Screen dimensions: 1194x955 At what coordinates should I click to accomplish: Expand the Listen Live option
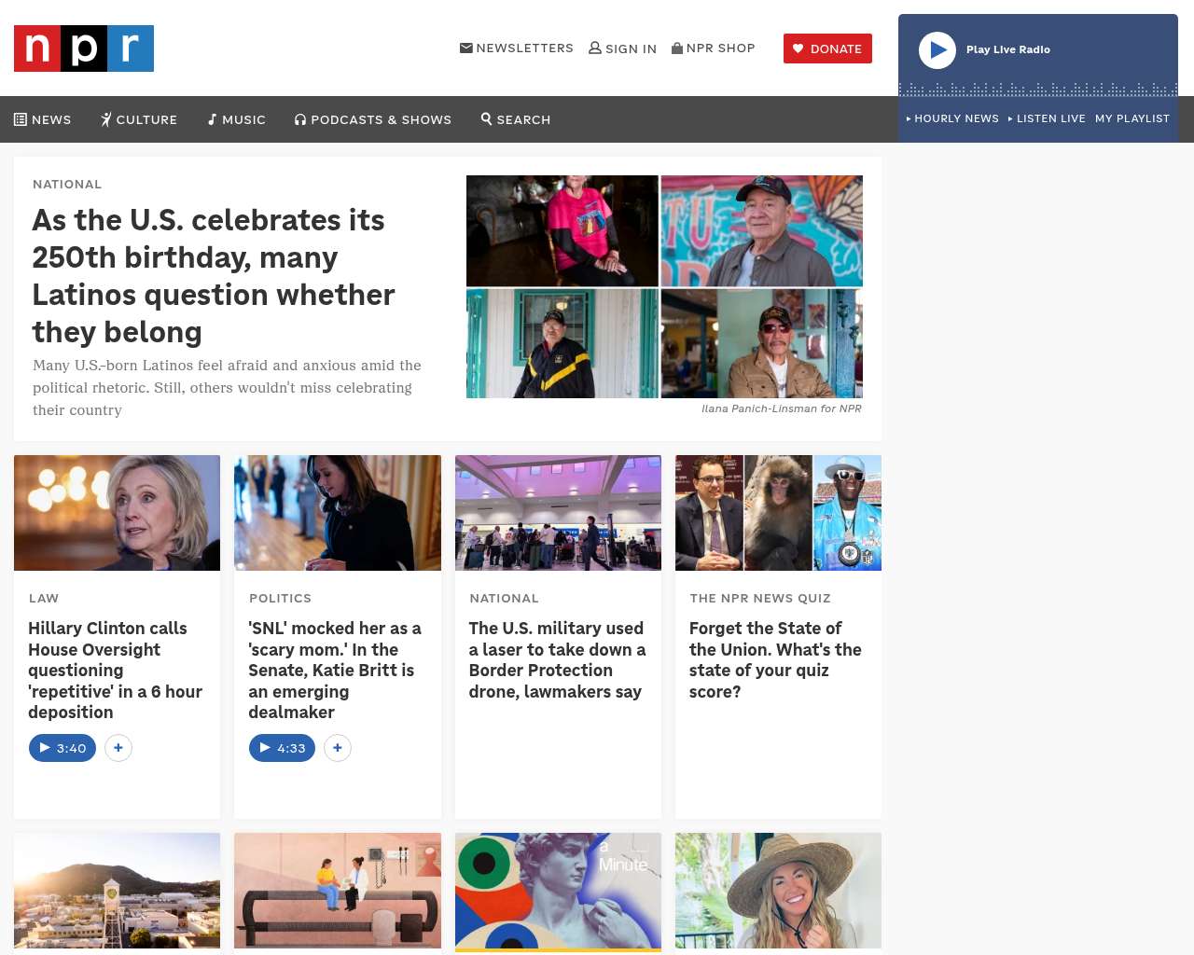pyautogui.click(x=1048, y=118)
